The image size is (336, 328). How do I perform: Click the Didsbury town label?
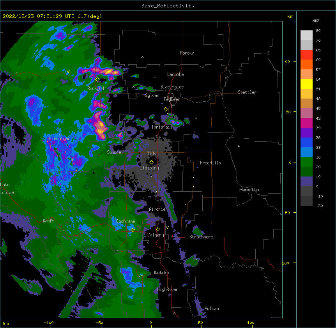(x=149, y=168)
